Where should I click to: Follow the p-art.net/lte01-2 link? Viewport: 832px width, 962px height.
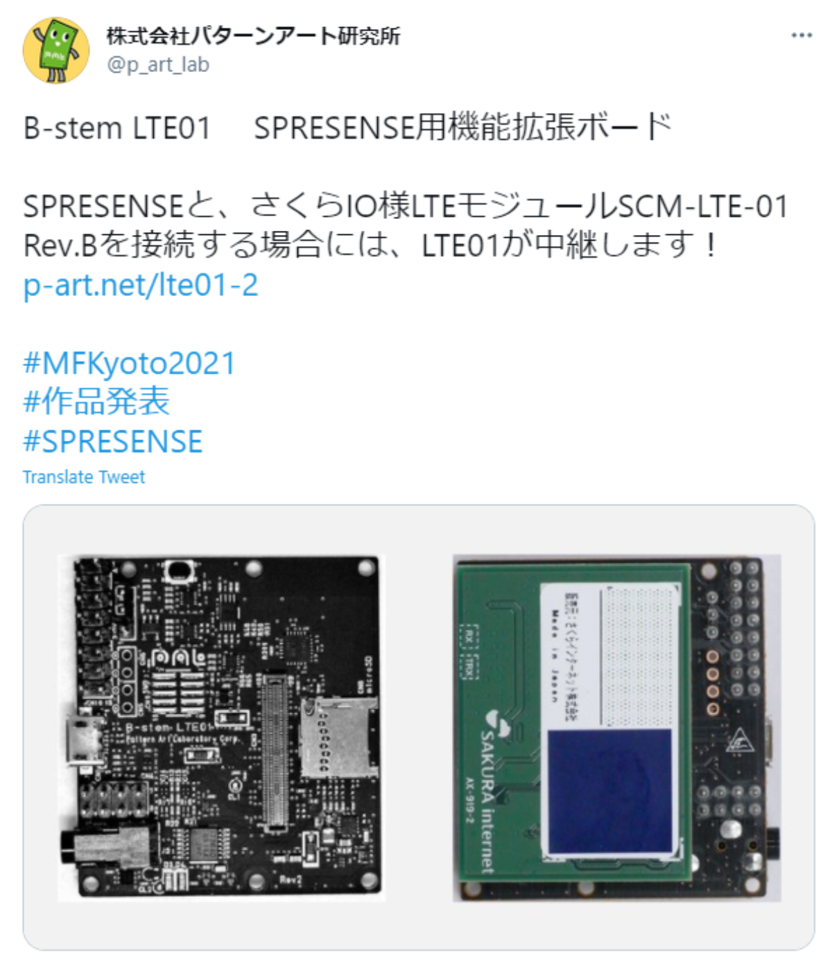(x=141, y=285)
